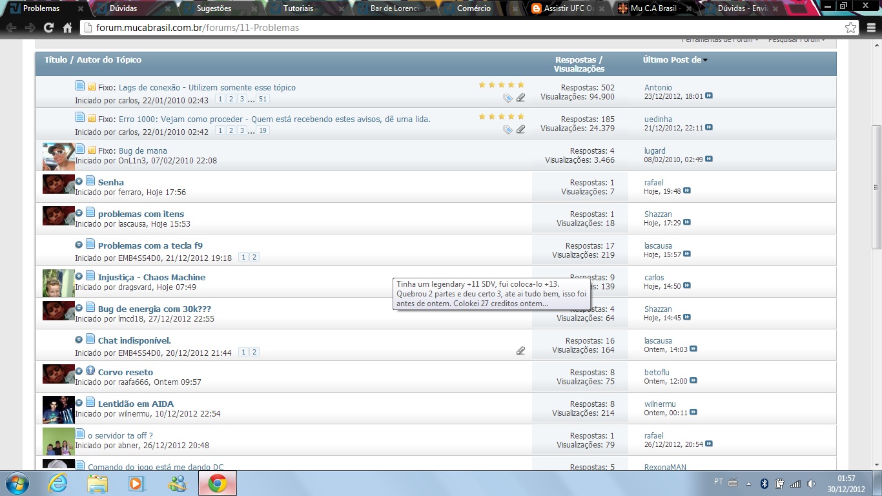882x496 pixels.
Task: Bookmark this page with the star icon
Action: tap(850, 28)
